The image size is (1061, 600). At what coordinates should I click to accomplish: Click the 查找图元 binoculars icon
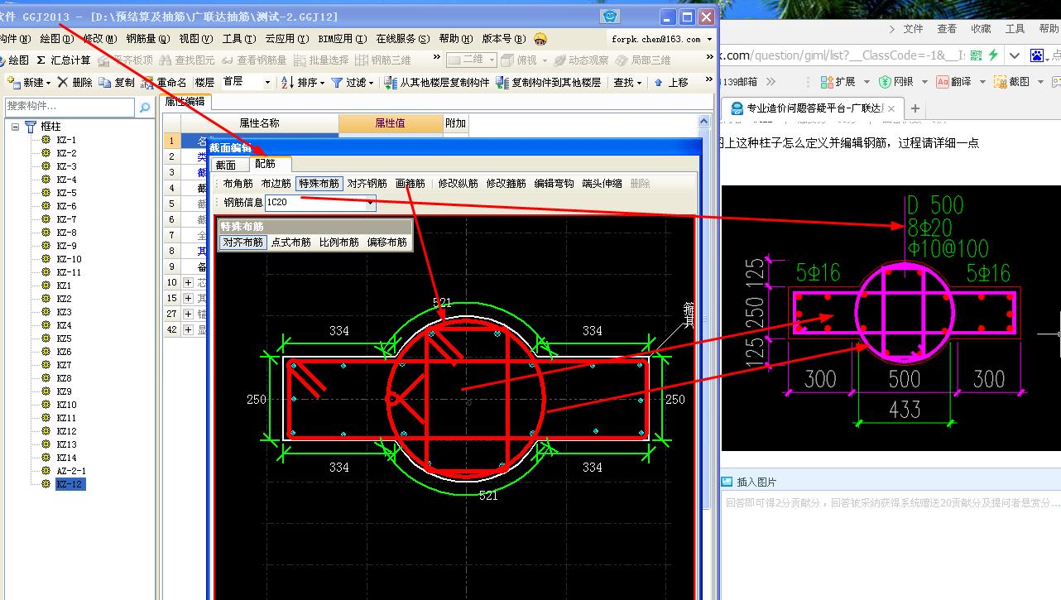tap(166, 60)
